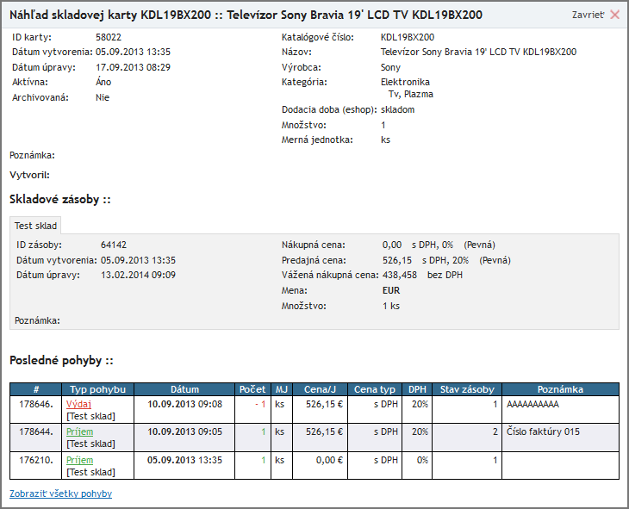This screenshot has height=509, width=629.
Task: Click the MJ column header
Action: pos(282,389)
